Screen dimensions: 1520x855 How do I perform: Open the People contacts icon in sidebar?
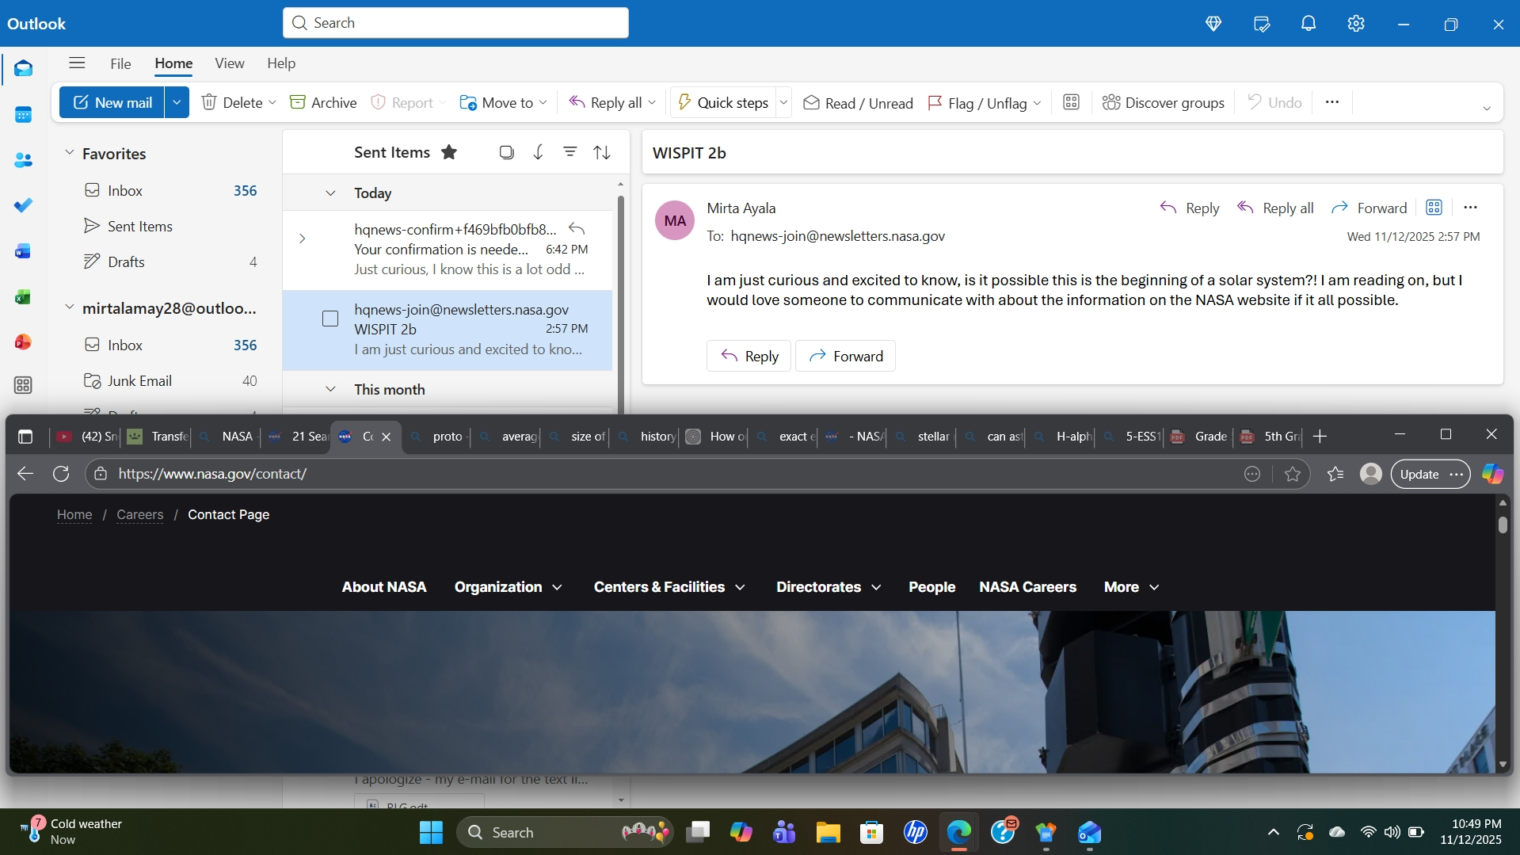coord(23,160)
